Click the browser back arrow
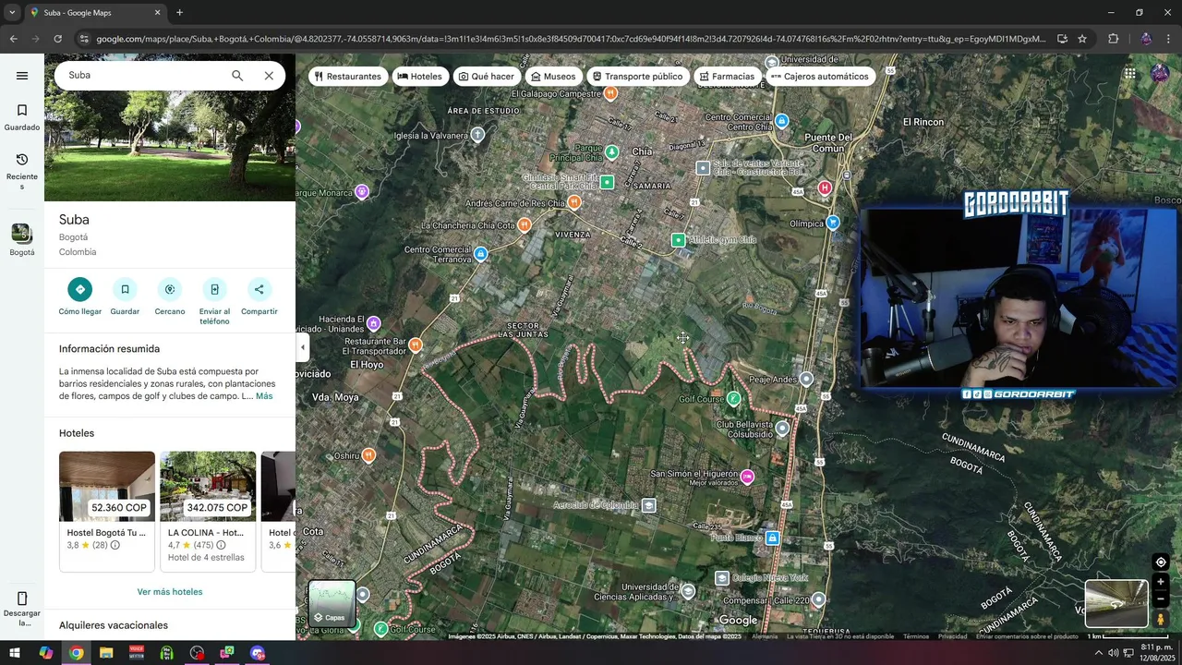The image size is (1182, 665). pyautogui.click(x=13, y=39)
